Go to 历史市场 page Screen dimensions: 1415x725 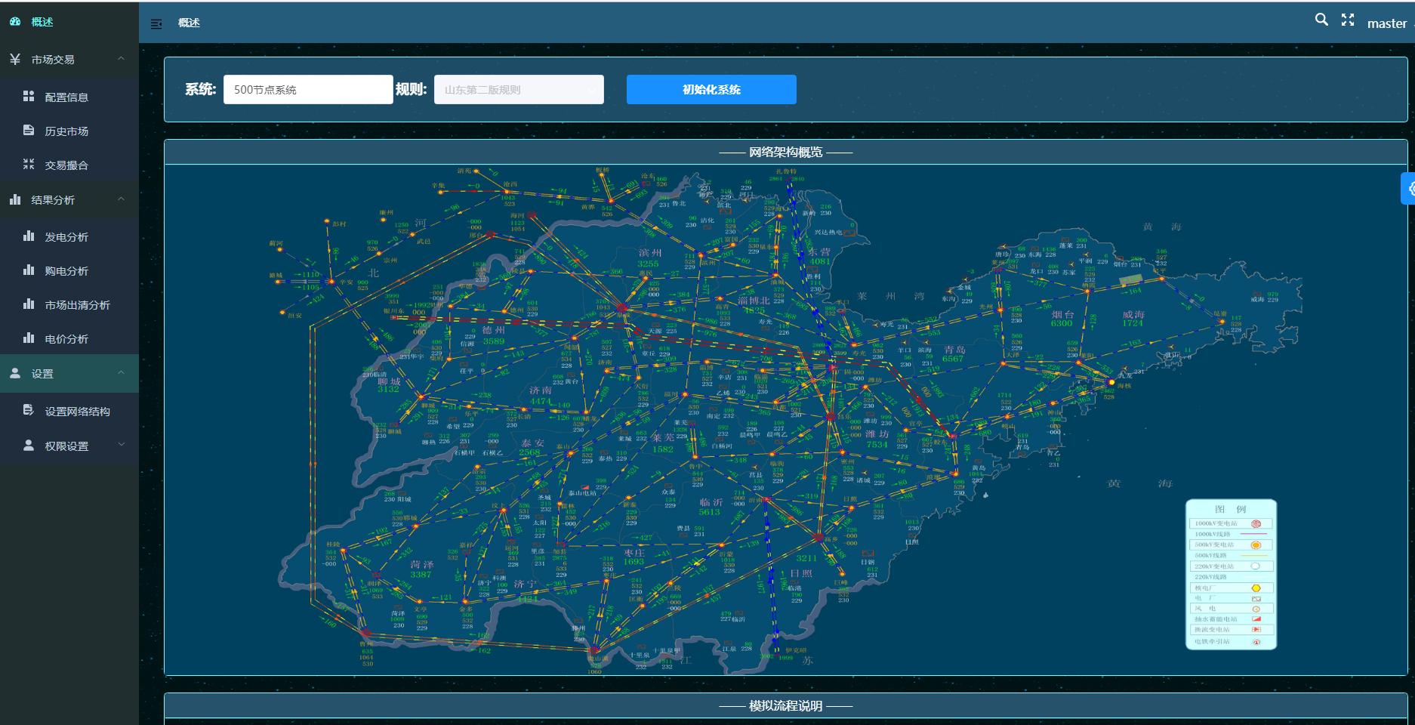[66, 131]
